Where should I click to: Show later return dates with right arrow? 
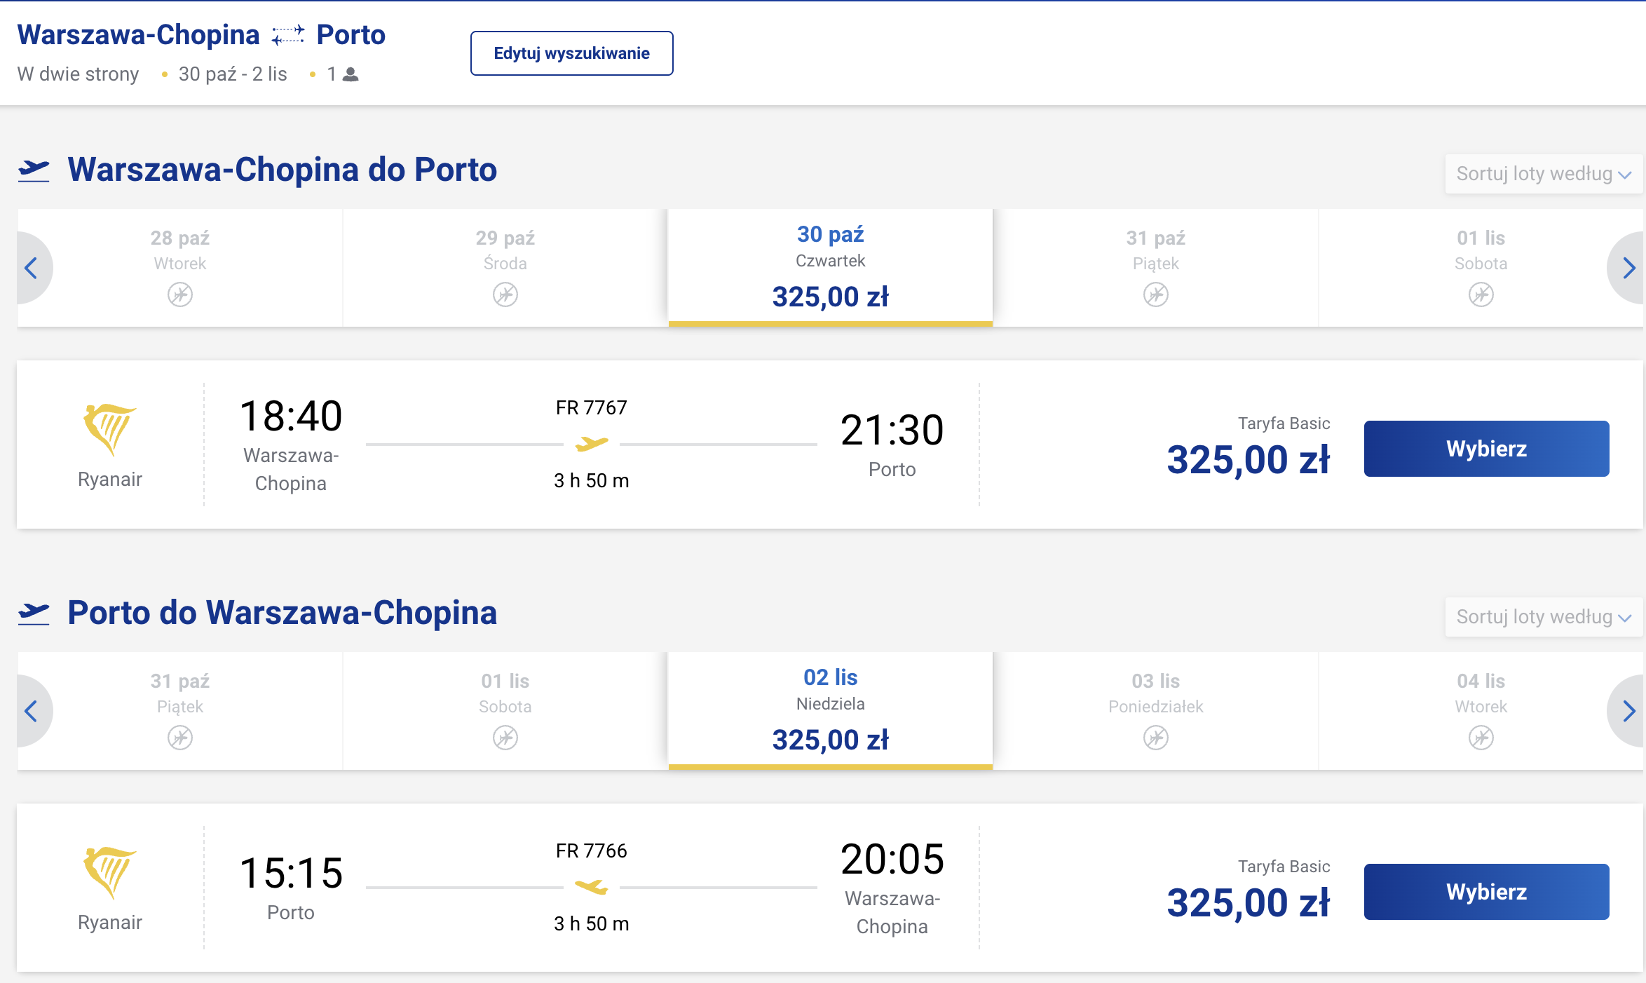point(1628,711)
